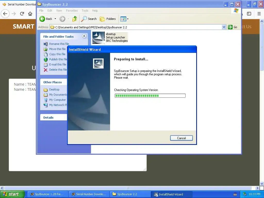Click the browser scrollbar down arrow
Screen dimensions: 264x198
pos(262,184)
